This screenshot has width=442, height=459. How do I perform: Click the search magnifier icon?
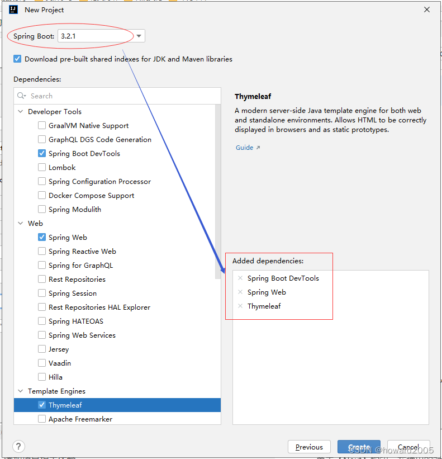tap(21, 96)
